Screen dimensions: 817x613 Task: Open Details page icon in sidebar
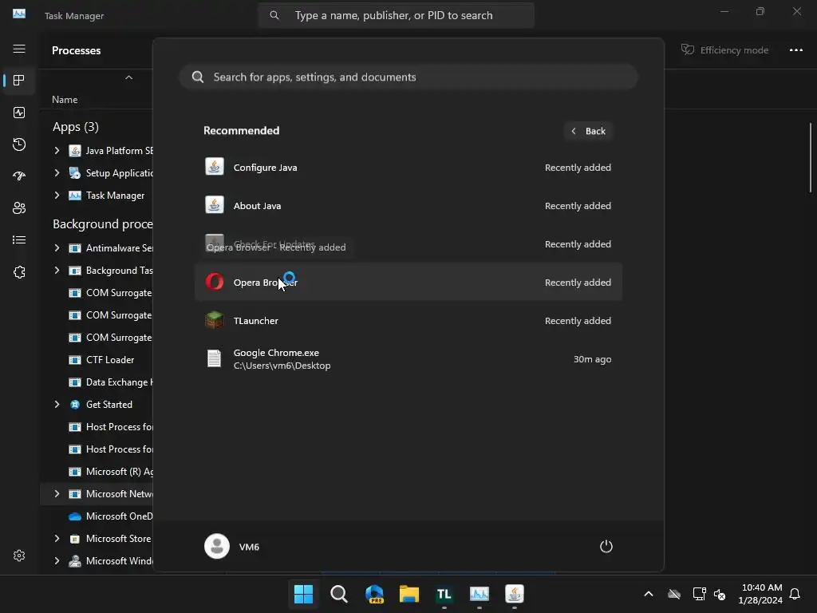point(19,239)
